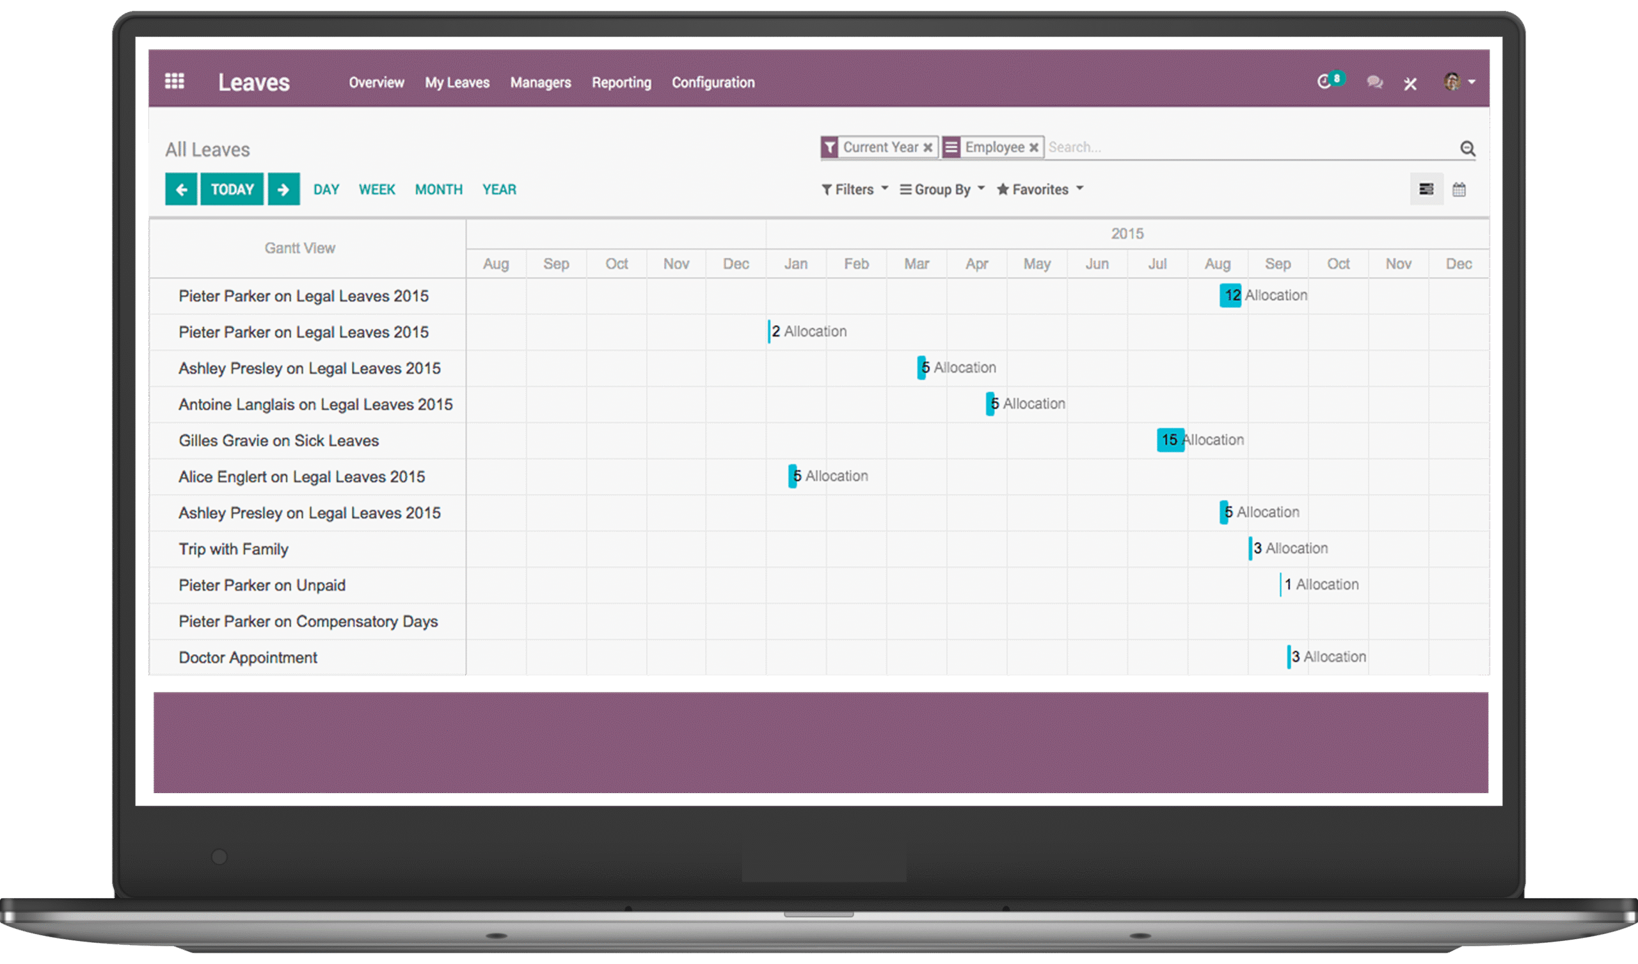Image resolution: width=1638 pixels, height=964 pixels.
Task: Remove the Employee grouping tag
Action: pyautogui.click(x=1033, y=148)
